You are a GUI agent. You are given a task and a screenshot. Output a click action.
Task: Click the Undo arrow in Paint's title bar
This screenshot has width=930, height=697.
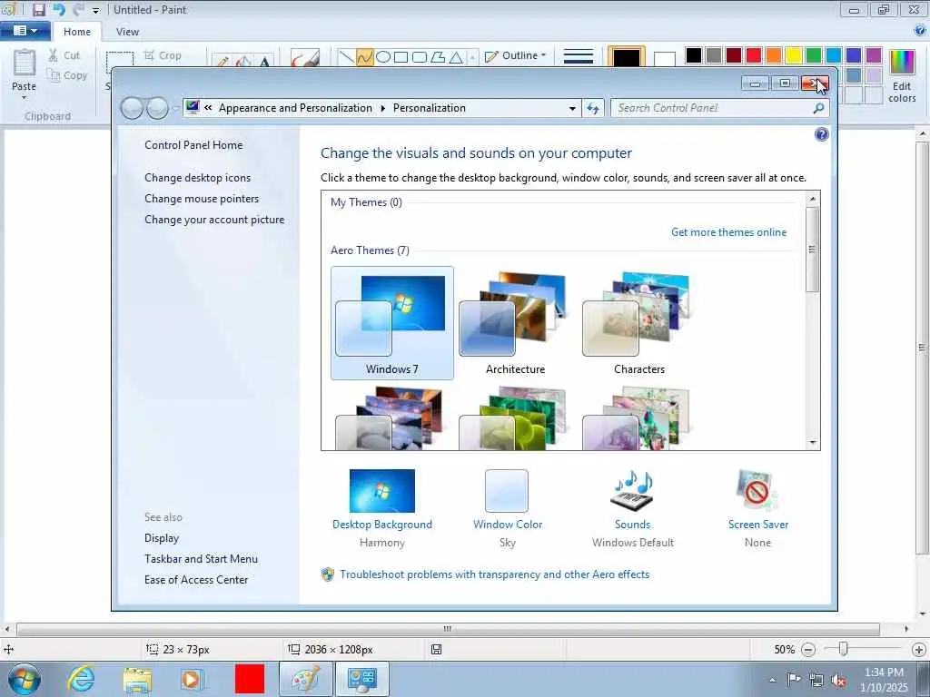click(x=59, y=9)
